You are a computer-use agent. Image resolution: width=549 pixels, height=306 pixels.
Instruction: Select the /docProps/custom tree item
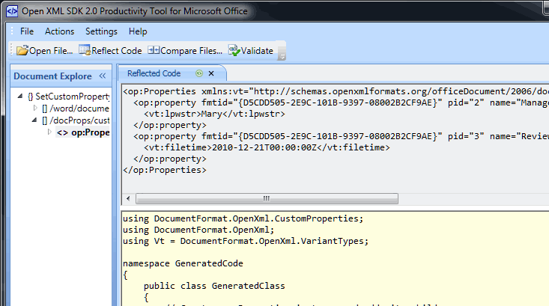point(76,120)
